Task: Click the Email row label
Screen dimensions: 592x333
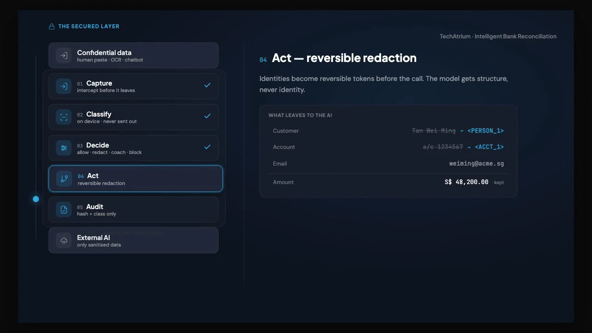Action: [x=280, y=164]
